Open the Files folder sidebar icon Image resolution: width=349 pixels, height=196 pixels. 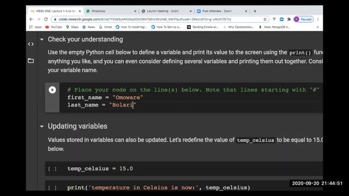point(31,60)
